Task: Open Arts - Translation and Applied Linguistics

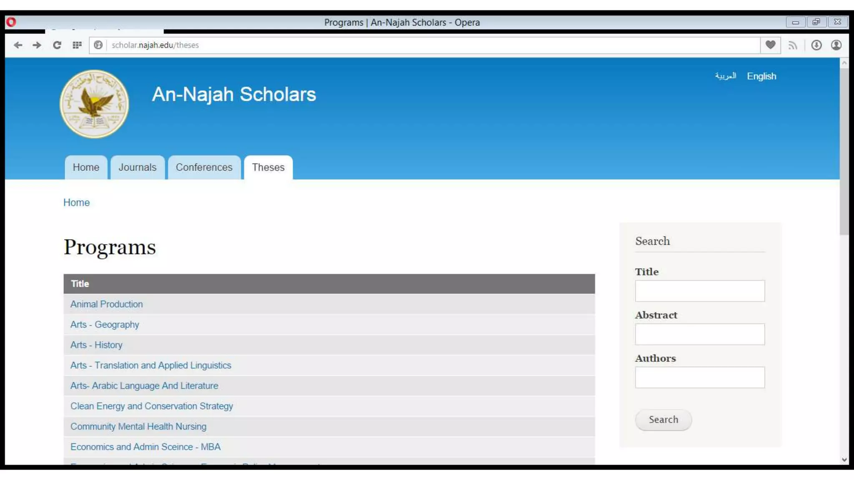Action: coord(151,365)
